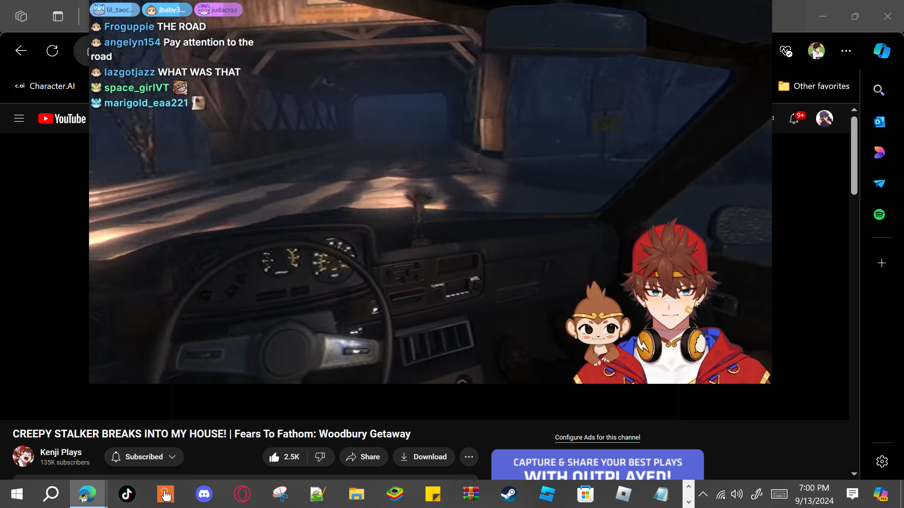Click the 135K subscribers text
The width and height of the screenshot is (904, 508).
[x=65, y=462]
